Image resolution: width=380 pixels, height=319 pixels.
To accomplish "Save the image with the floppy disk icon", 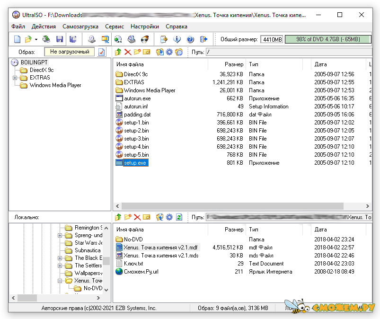I will [59, 39].
